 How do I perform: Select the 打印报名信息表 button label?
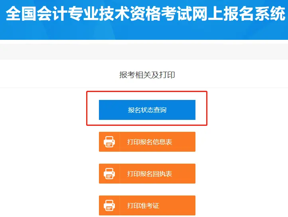pyautogui.click(x=150, y=142)
